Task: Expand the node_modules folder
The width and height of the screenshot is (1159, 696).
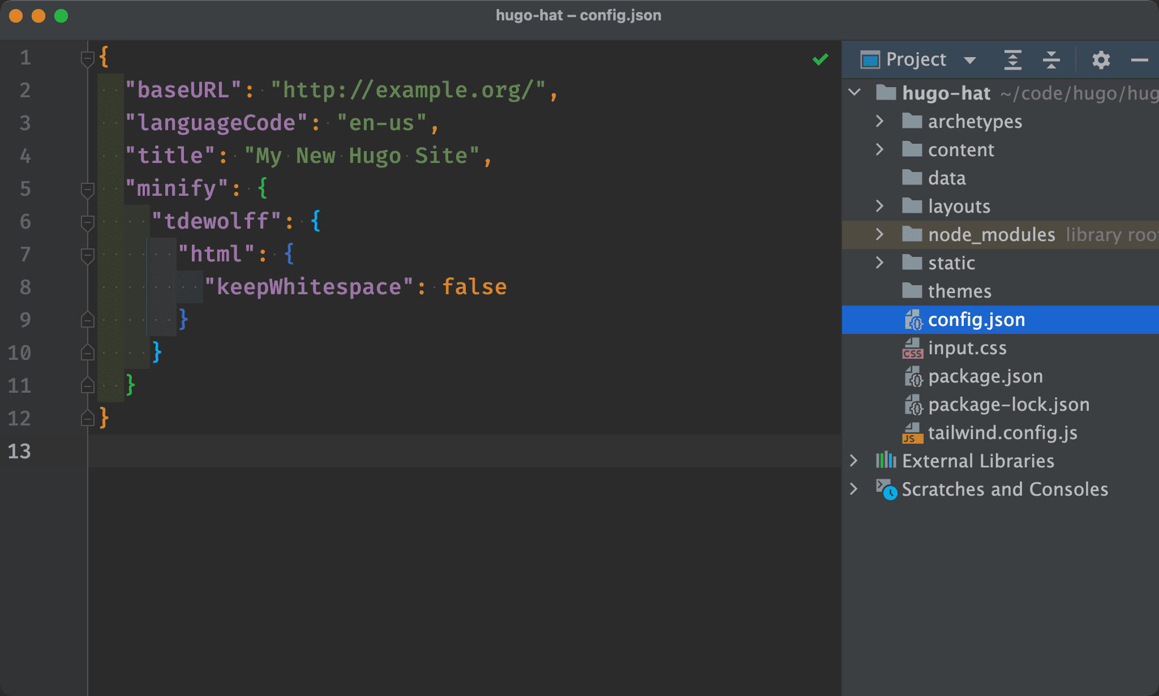Action: click(x=879, y=234)
